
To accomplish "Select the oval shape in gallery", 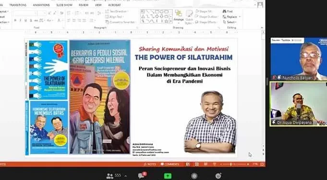I will pos(162,12).
